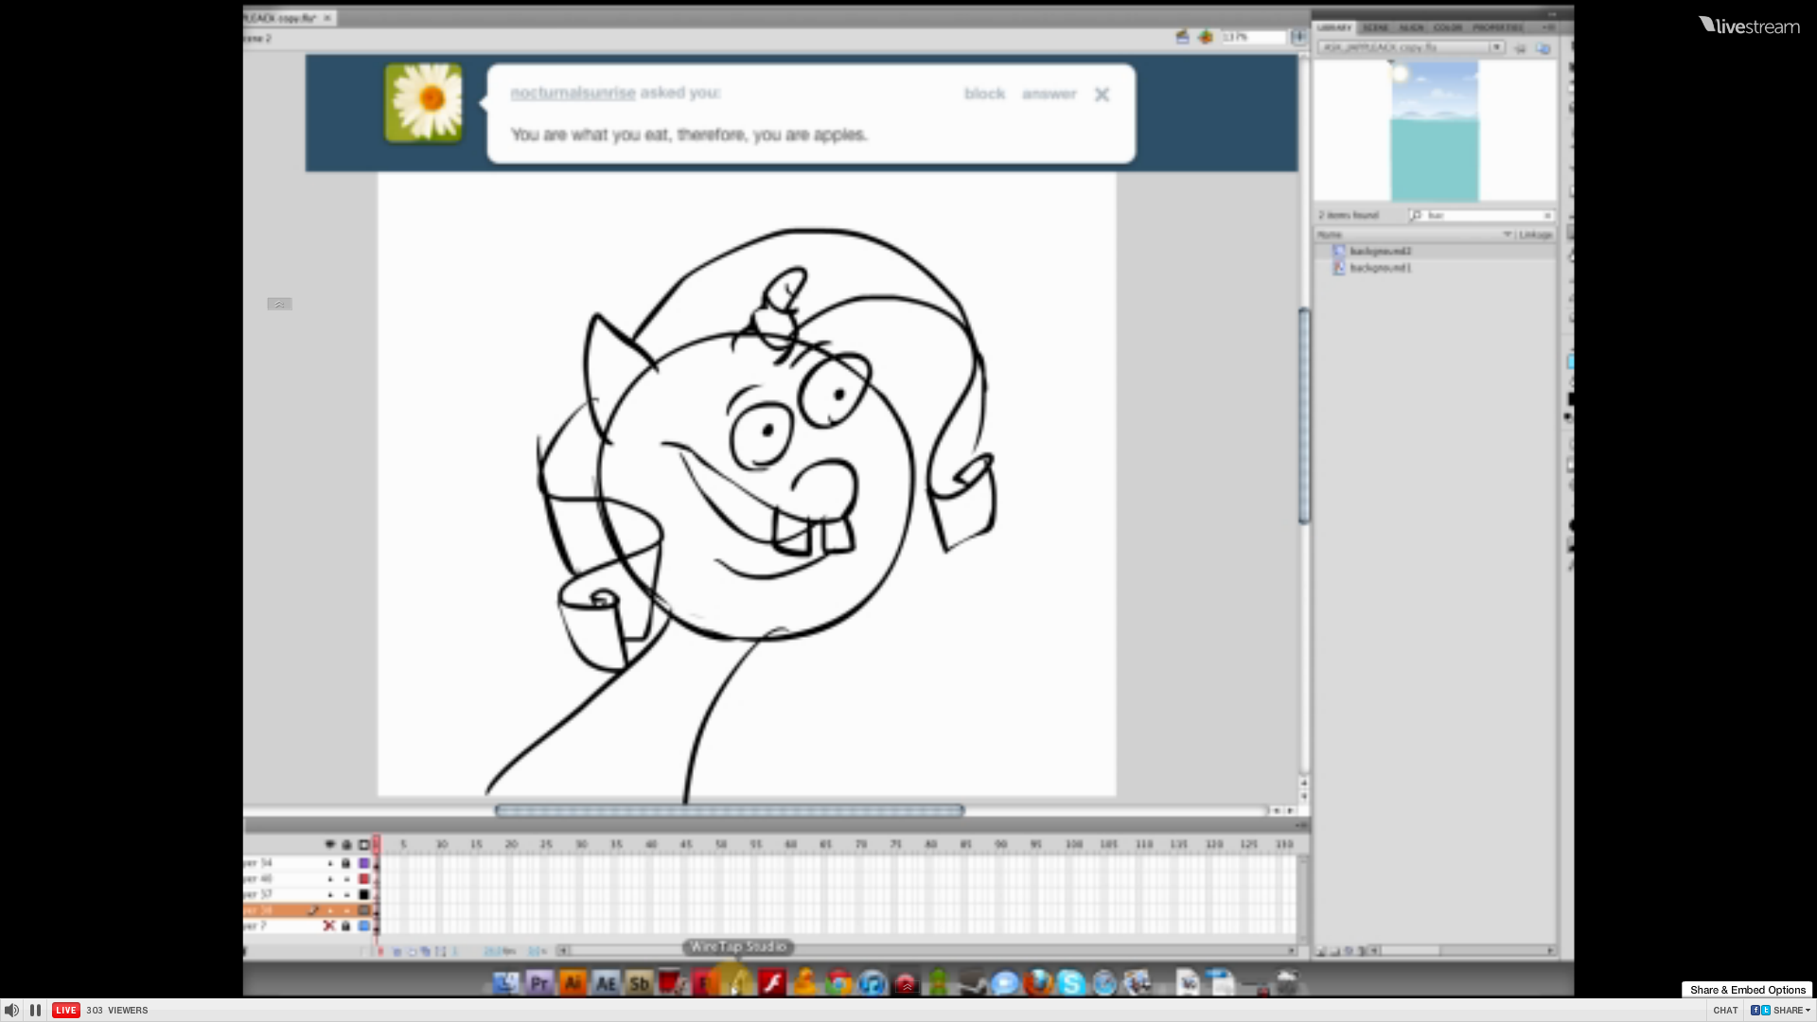Launch Premiere Pro from the dock
The image size is (1817, 1022).
pos(539,983)
